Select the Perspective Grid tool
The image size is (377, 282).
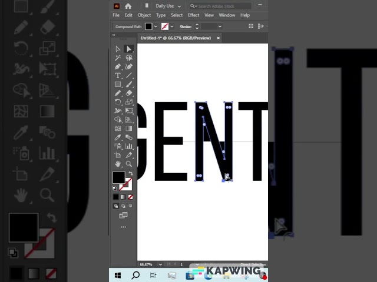[x=129, y=120]
